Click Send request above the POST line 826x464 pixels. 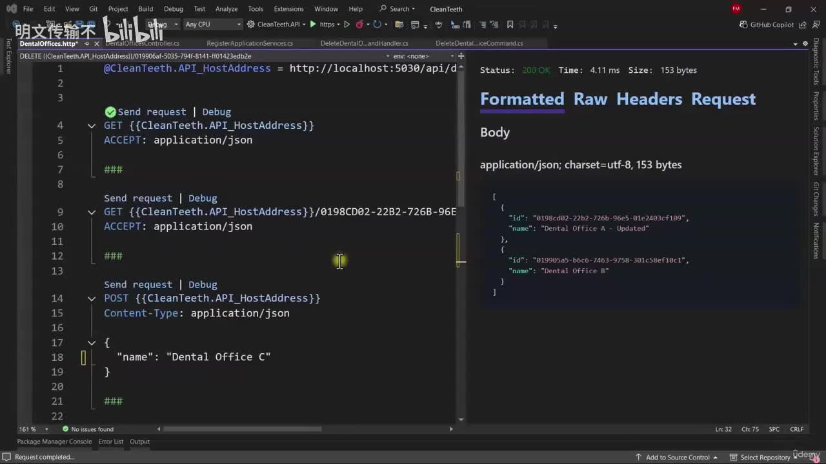pyautogui.click(x=138, y=284)
